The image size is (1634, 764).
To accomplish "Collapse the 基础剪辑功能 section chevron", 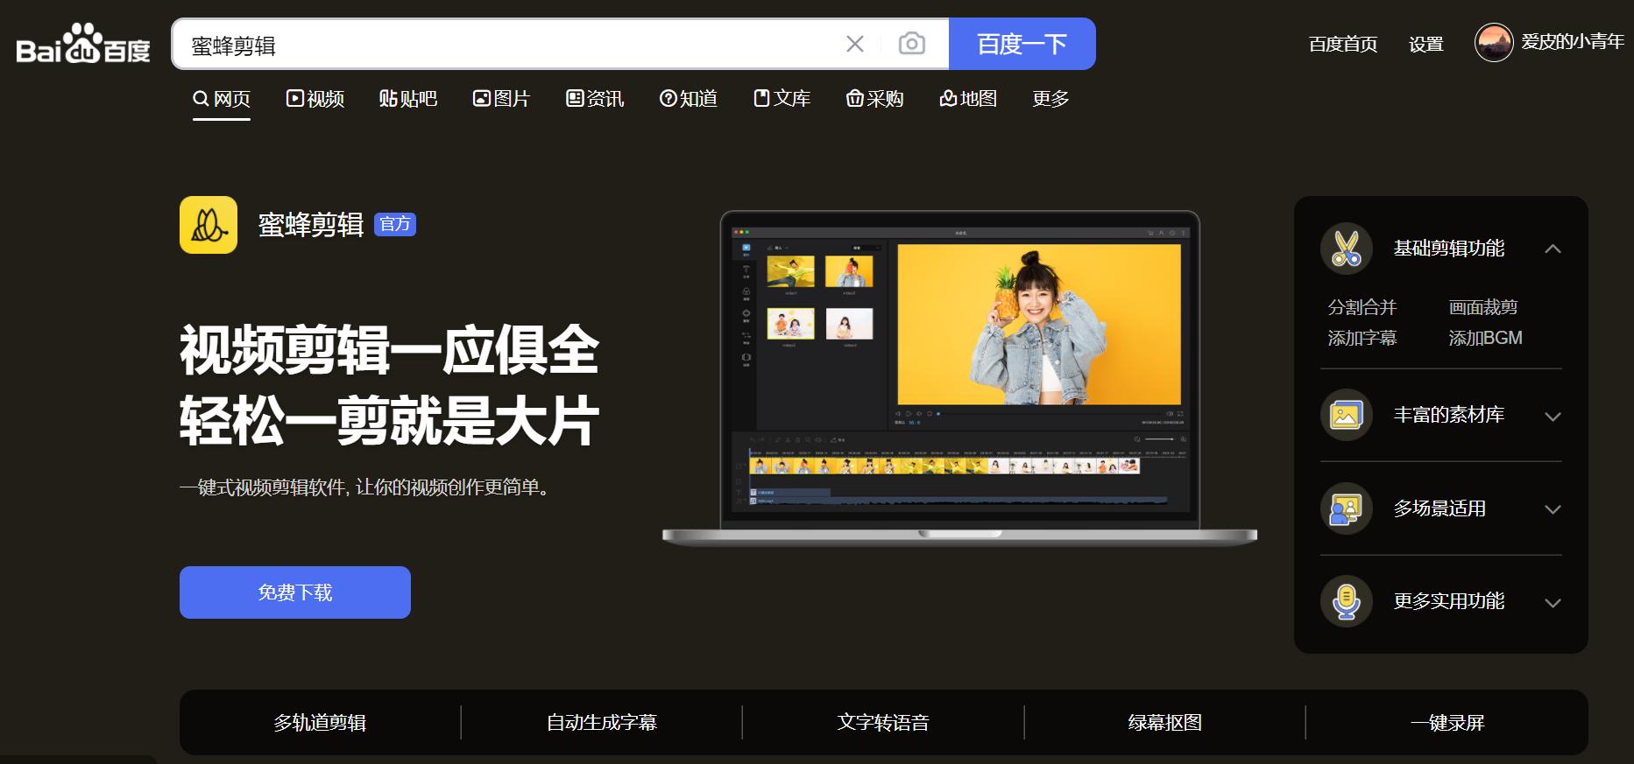I will [x=1553, y=249].
